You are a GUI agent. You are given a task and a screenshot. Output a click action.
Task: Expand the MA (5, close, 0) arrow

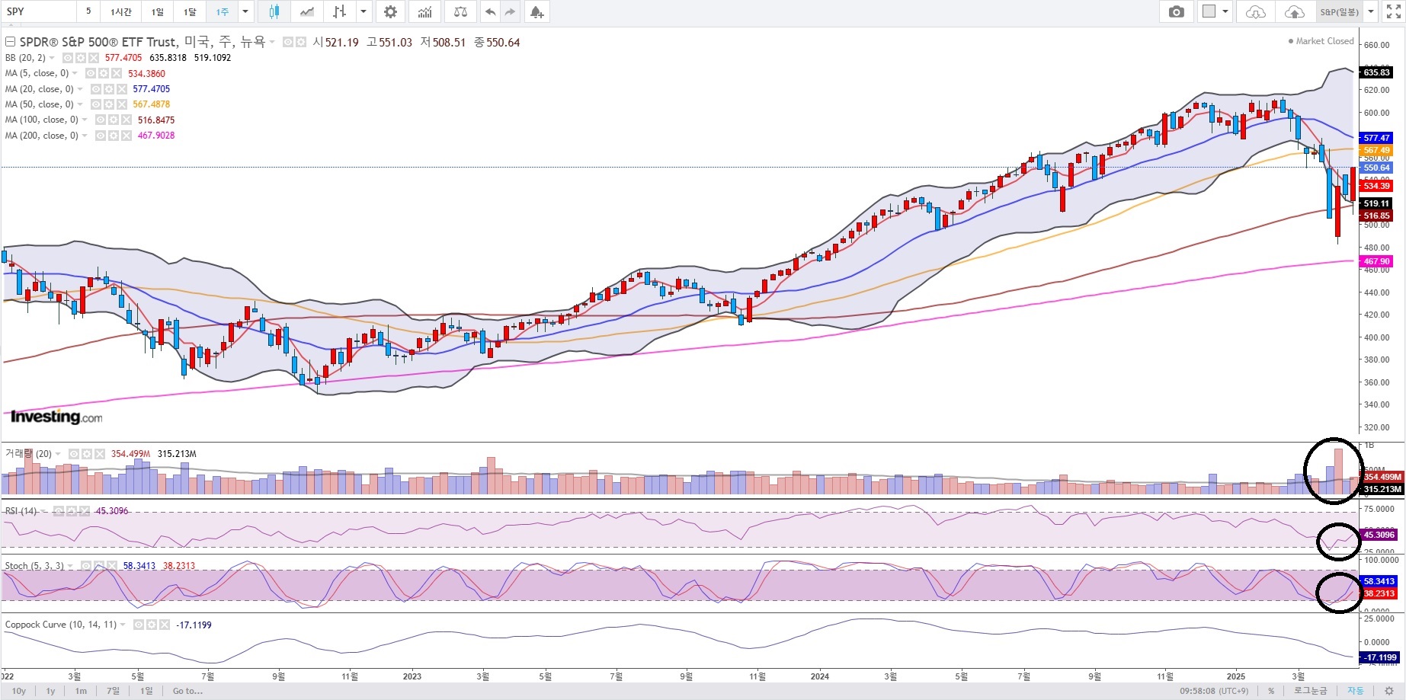coord(75,74)
